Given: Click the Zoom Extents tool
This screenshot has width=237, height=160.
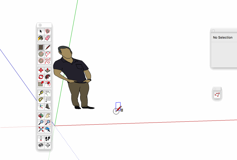Looking at the screenshot, I should point(41,130).
